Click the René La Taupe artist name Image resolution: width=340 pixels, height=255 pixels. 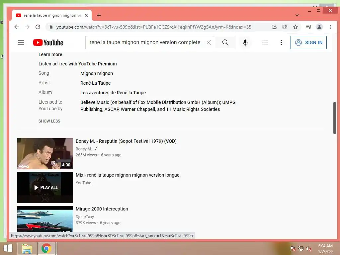(95, 83)
